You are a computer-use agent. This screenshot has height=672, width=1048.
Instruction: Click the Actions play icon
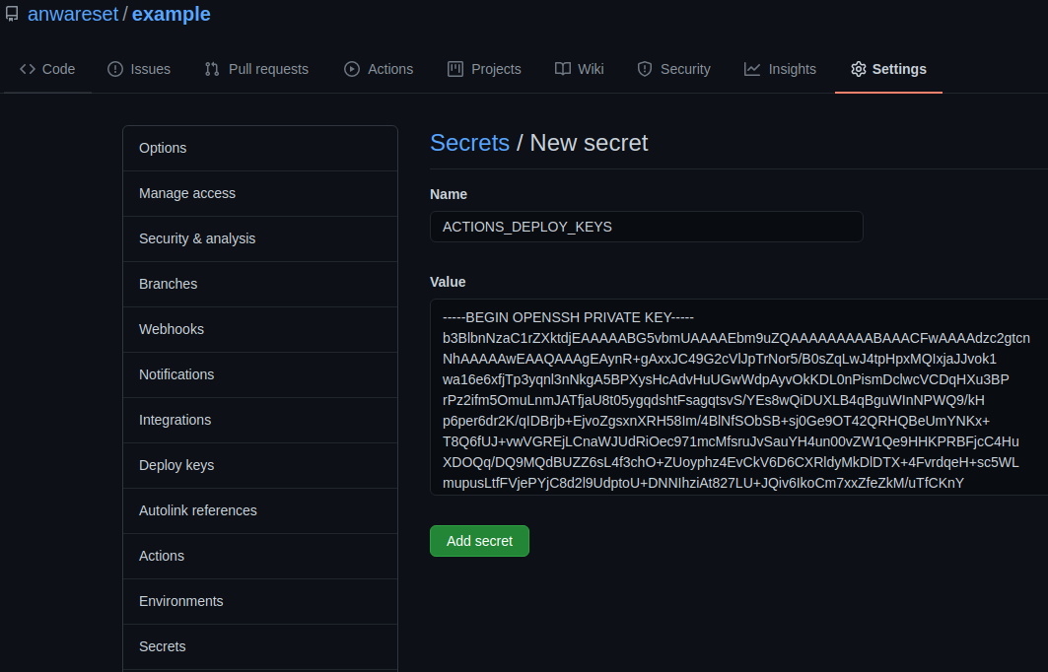tap(352, 69)
